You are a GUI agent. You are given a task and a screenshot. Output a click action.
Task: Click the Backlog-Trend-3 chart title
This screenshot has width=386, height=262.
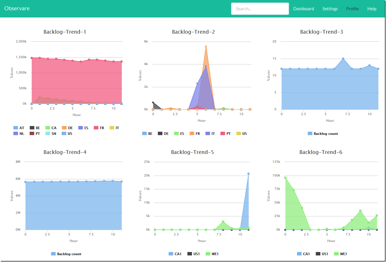[322, 32]
